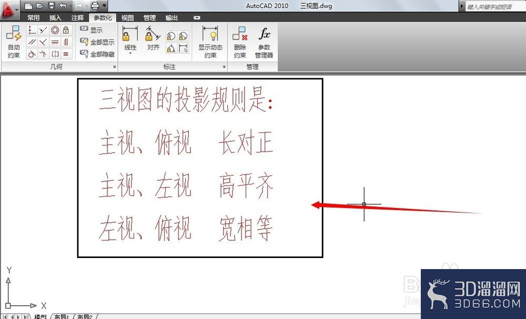This screenshot has height=319, width=526.
Task: Toggle 显示 constraint bars display
Action: [91, 30]
